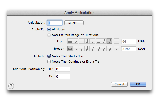Click the H additional positioning field
This screenshot has width=159, height=100.
(x=63, y=69)
